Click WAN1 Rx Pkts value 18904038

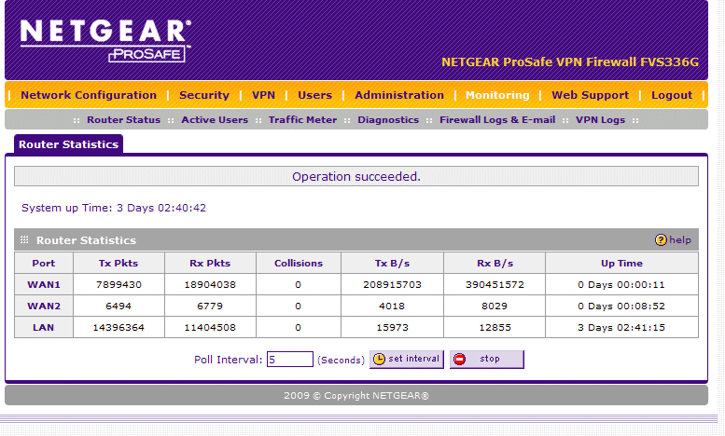pyautogui.click(x=210, y=284)
